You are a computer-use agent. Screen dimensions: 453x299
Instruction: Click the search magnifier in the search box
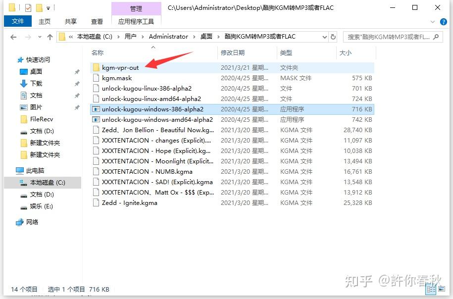[x=435, y=36]
